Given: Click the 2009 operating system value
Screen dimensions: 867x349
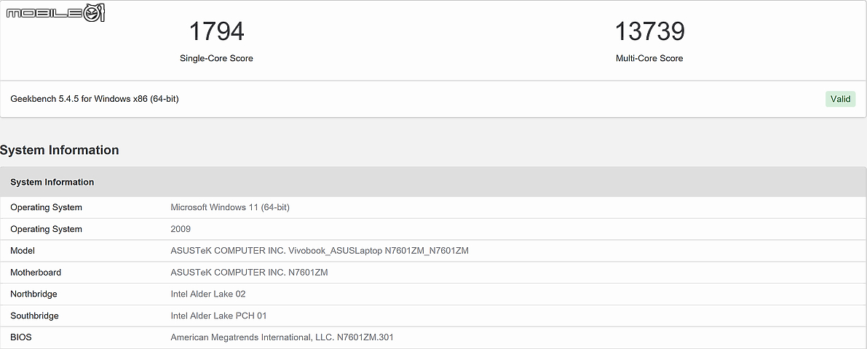Looking at the screenshot, I should 181,229.
